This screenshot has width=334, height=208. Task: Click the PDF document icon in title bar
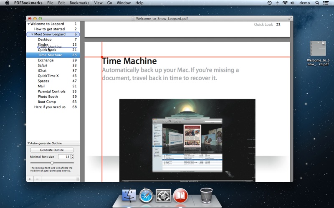tap(133, 18)
